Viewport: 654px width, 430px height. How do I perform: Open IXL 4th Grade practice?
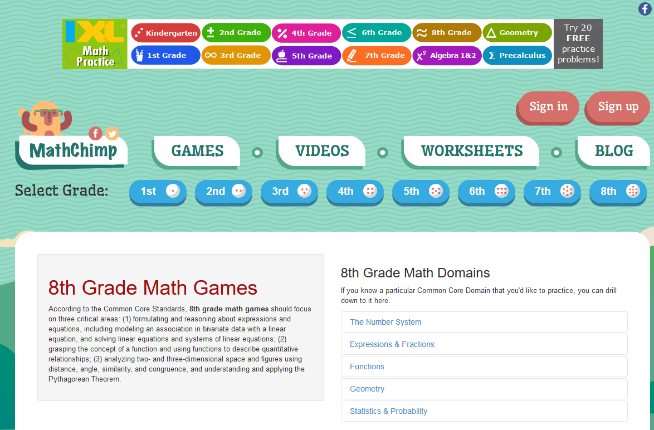coord(306,32)
